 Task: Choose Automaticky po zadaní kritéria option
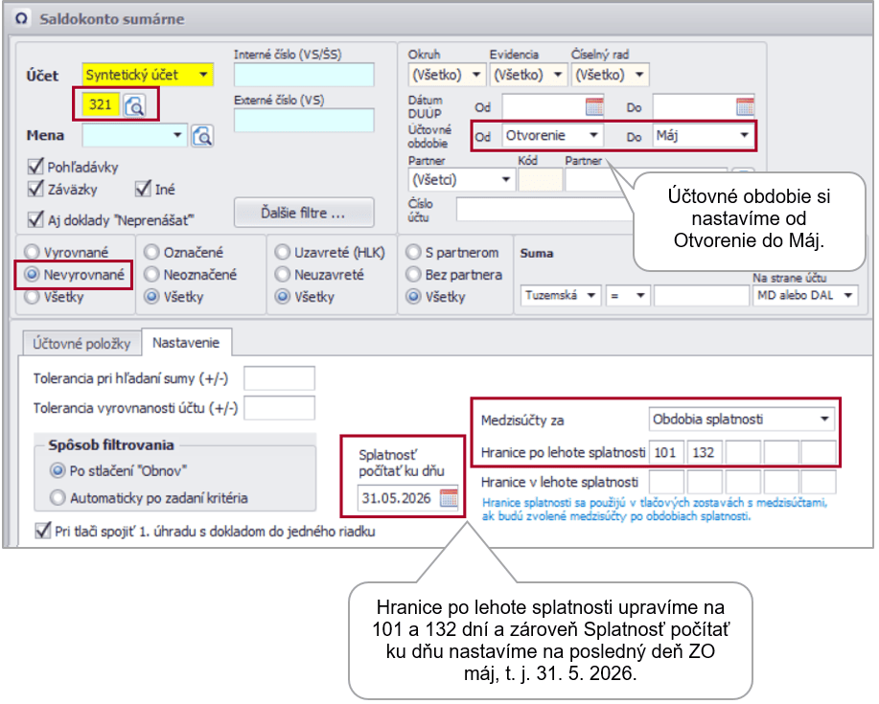tap(59, 497)
